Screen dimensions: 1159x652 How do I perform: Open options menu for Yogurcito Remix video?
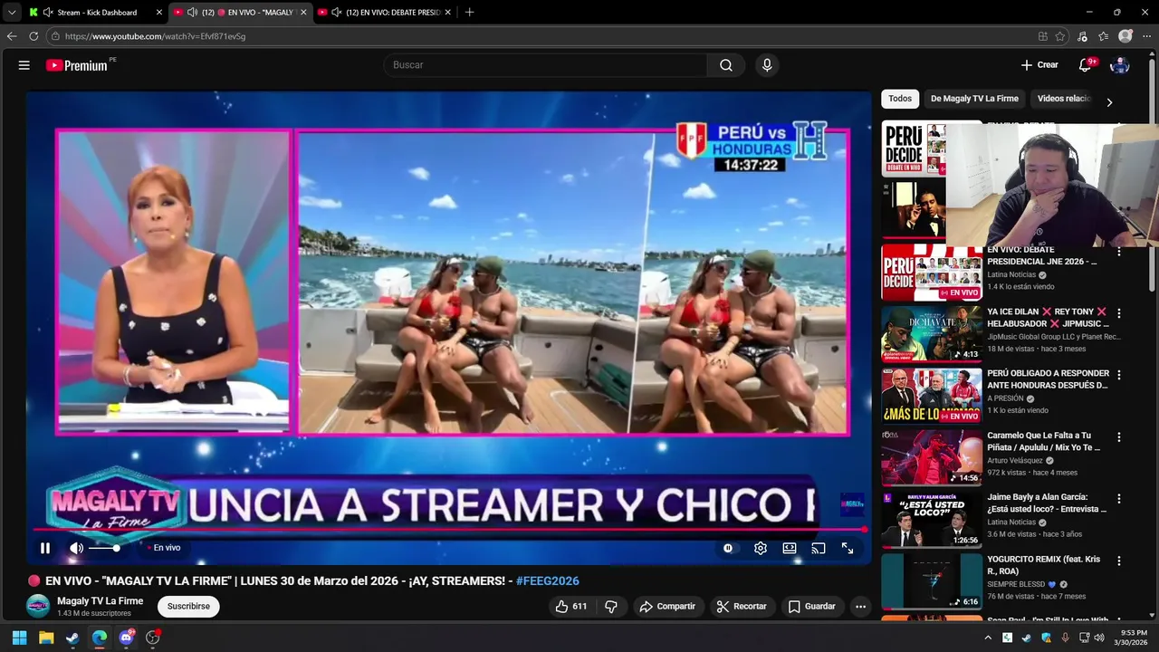1118,560
